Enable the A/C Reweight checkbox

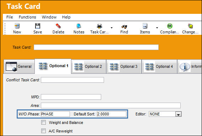pyautogui.click(x=43, y=131)
